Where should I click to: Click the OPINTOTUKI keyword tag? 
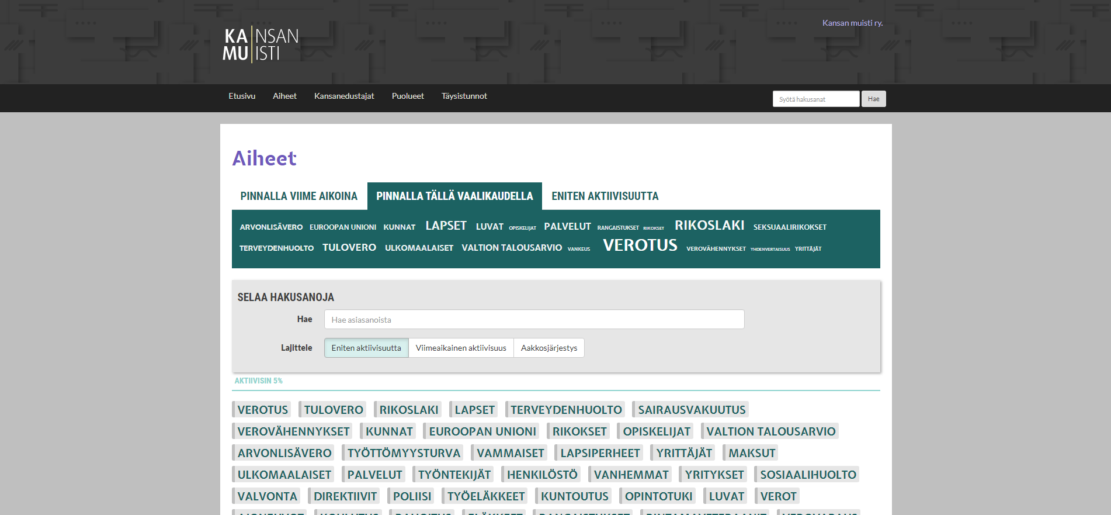click(x=658, y=496)
